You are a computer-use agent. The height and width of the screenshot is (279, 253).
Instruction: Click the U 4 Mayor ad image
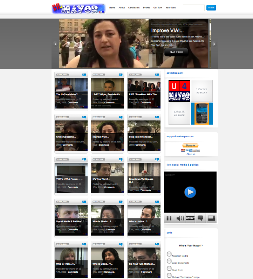coord(179,91)
